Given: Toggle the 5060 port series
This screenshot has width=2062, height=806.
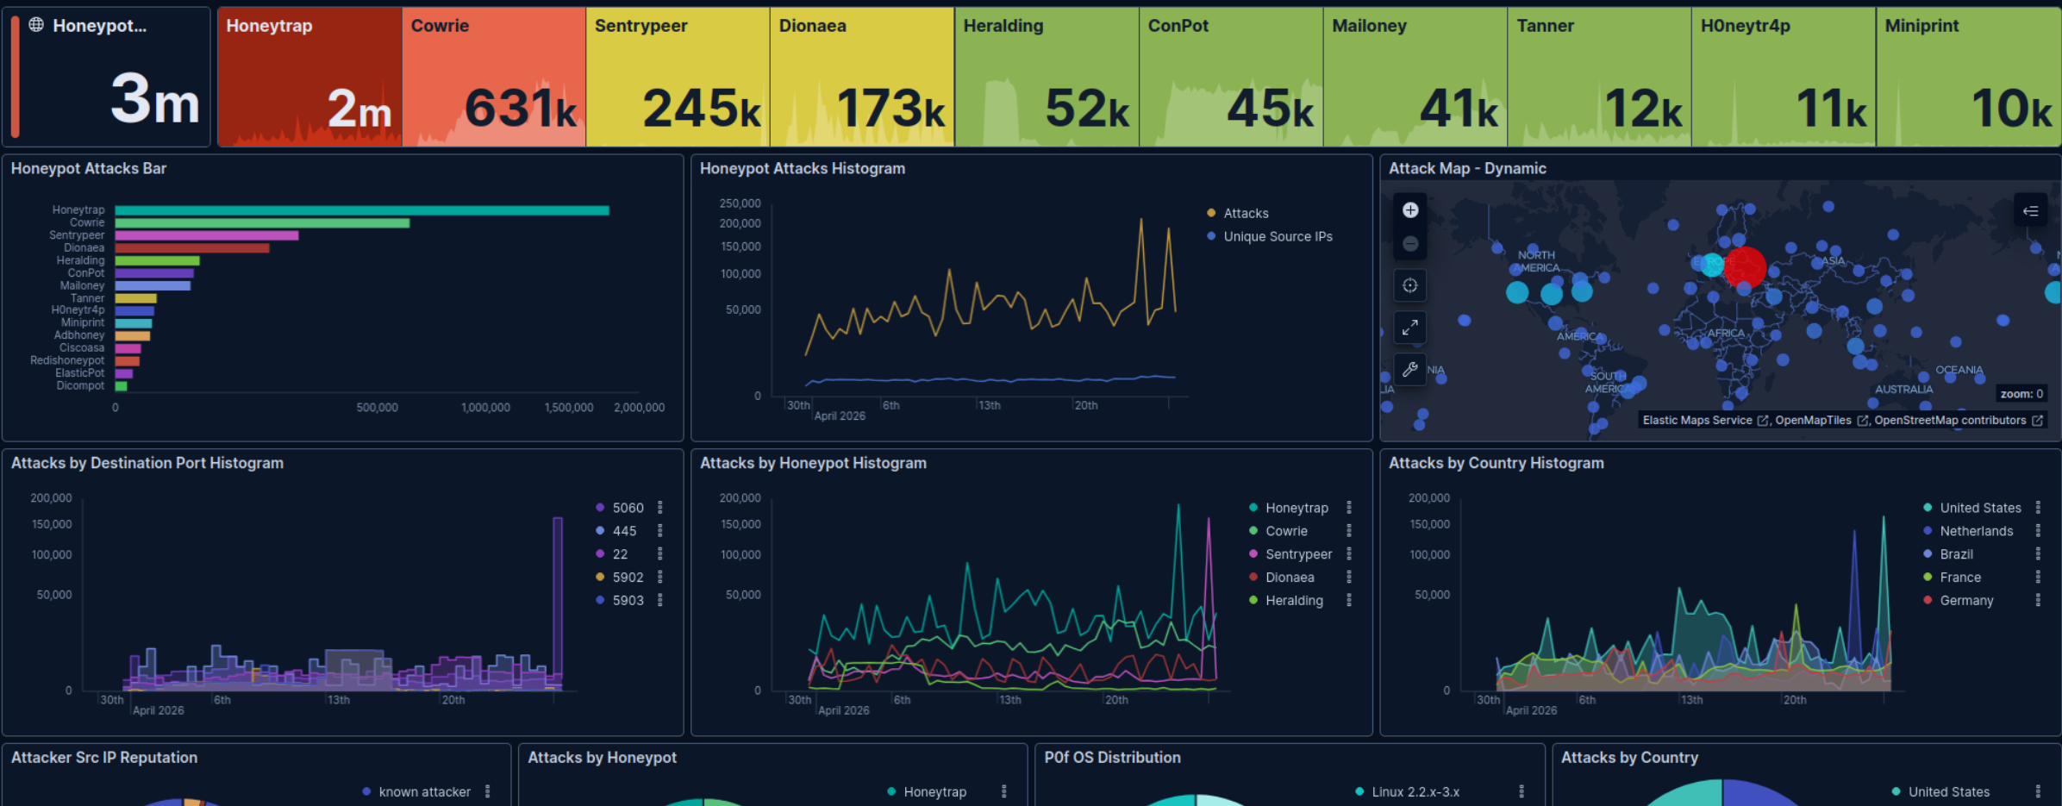Looking at the screenshot, I should [x=628, y=508].
